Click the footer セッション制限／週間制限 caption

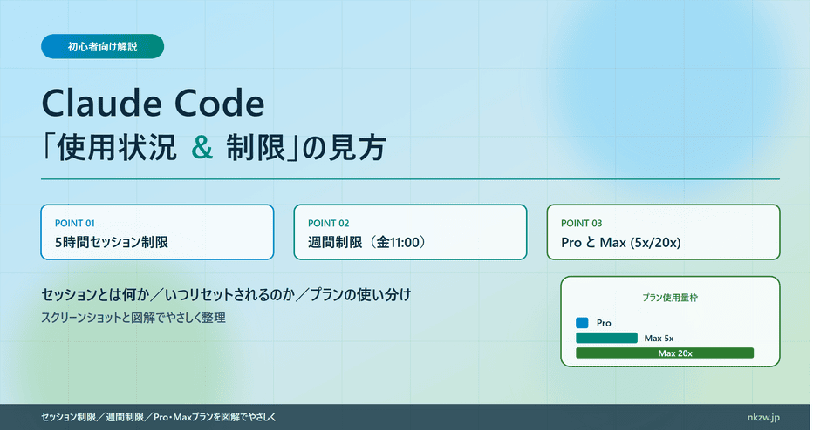point(159,418)
